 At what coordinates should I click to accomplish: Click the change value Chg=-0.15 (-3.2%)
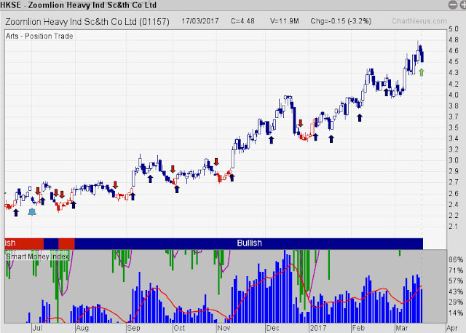tap(341, 21)
